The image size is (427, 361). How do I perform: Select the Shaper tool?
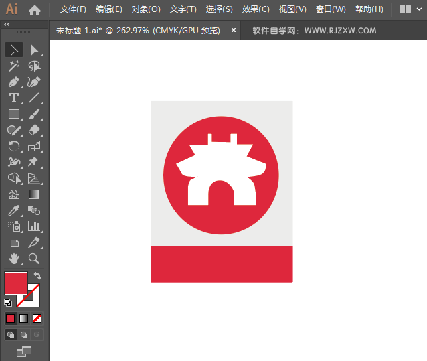coord(14,130)
